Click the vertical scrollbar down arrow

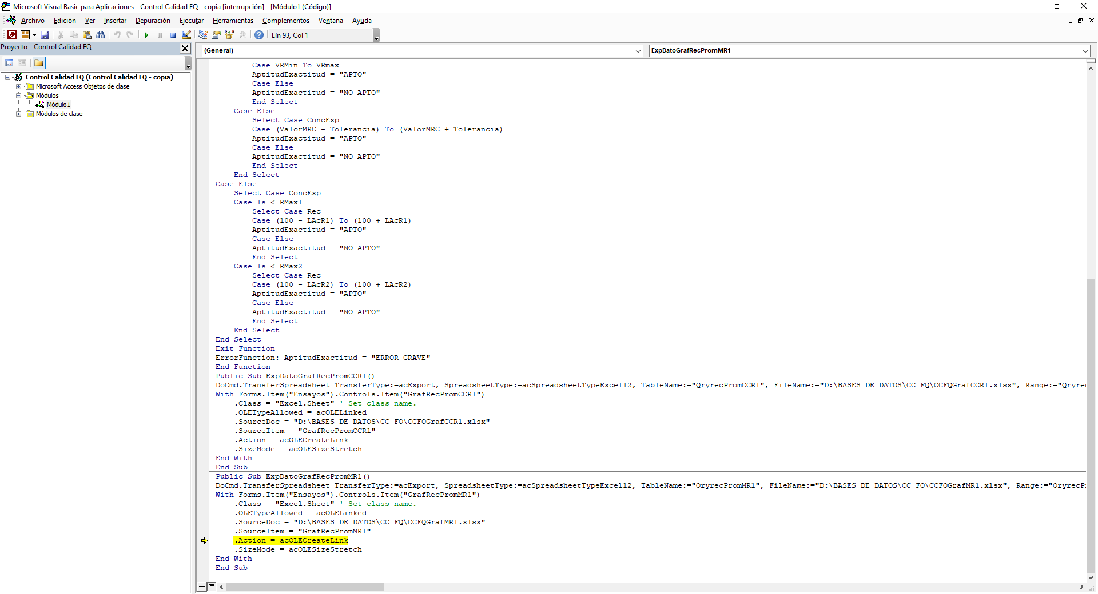1091,577
